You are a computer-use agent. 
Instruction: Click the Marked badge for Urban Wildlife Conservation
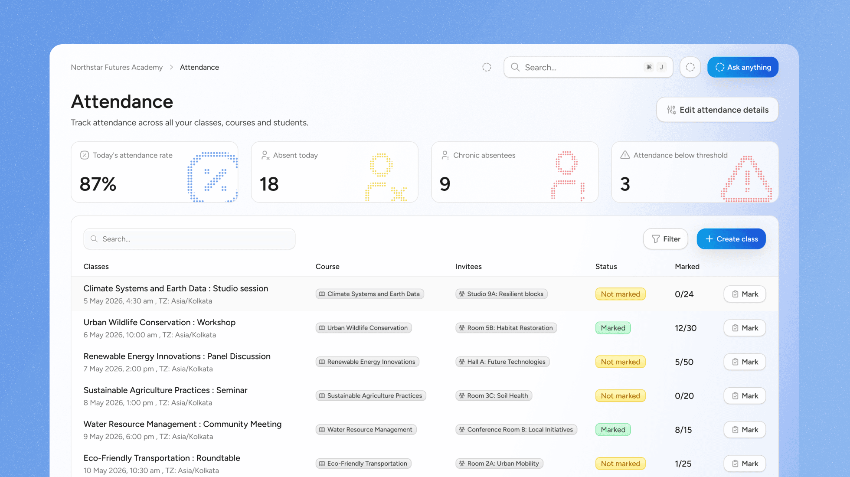click(613, 328)
